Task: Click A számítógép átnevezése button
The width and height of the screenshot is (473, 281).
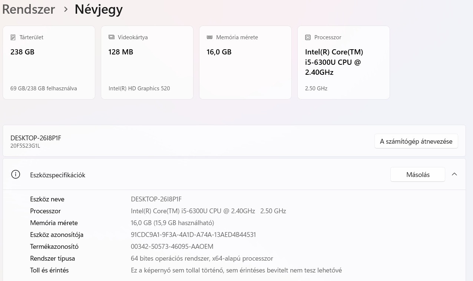Action: (x=416, y=141)
